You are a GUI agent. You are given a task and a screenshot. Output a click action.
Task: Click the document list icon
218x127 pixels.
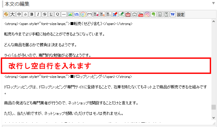coord(109,14)
